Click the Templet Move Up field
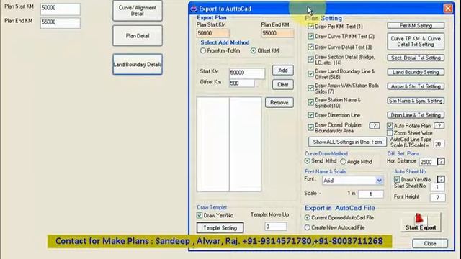 pos(275,227)
